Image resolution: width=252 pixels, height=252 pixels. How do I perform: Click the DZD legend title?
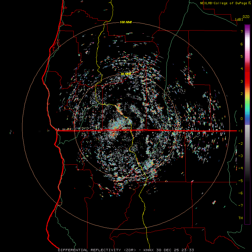246,17
